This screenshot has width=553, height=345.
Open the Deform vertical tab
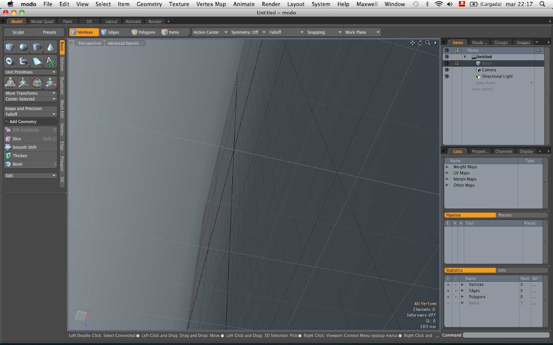click(x=62, y=64)
